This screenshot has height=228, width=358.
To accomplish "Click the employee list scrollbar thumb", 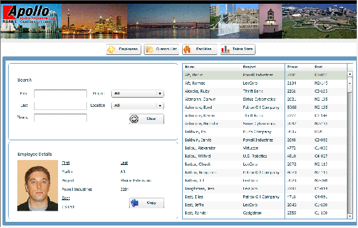I will [x=350, y=85].
